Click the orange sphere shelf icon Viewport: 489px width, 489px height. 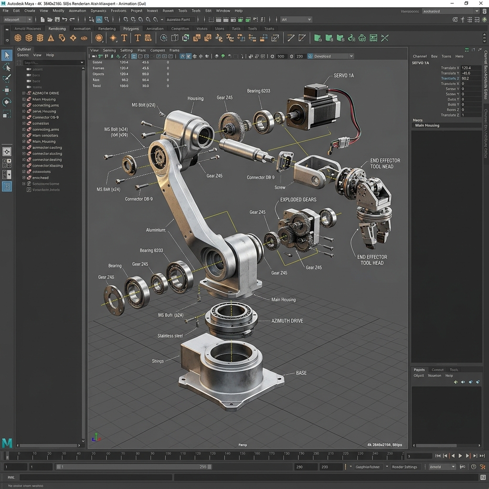coord(18,38)
